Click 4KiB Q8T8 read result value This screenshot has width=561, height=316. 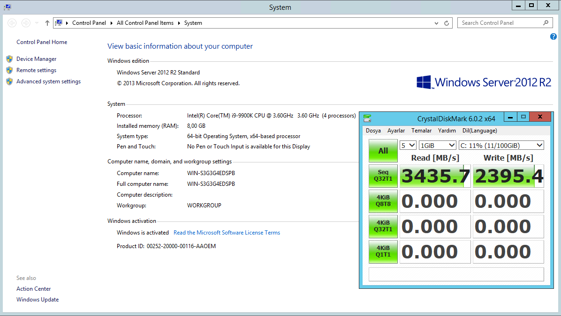tap(435, 201)
